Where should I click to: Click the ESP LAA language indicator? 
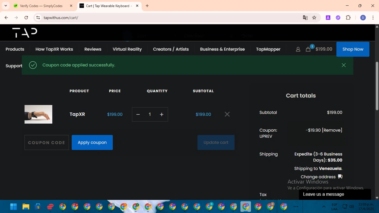tap(334, 207)
